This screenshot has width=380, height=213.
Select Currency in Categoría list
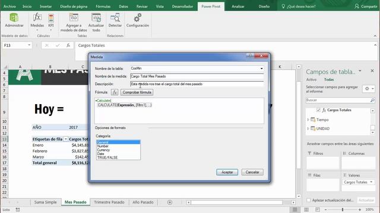click(x=118, y=150)
